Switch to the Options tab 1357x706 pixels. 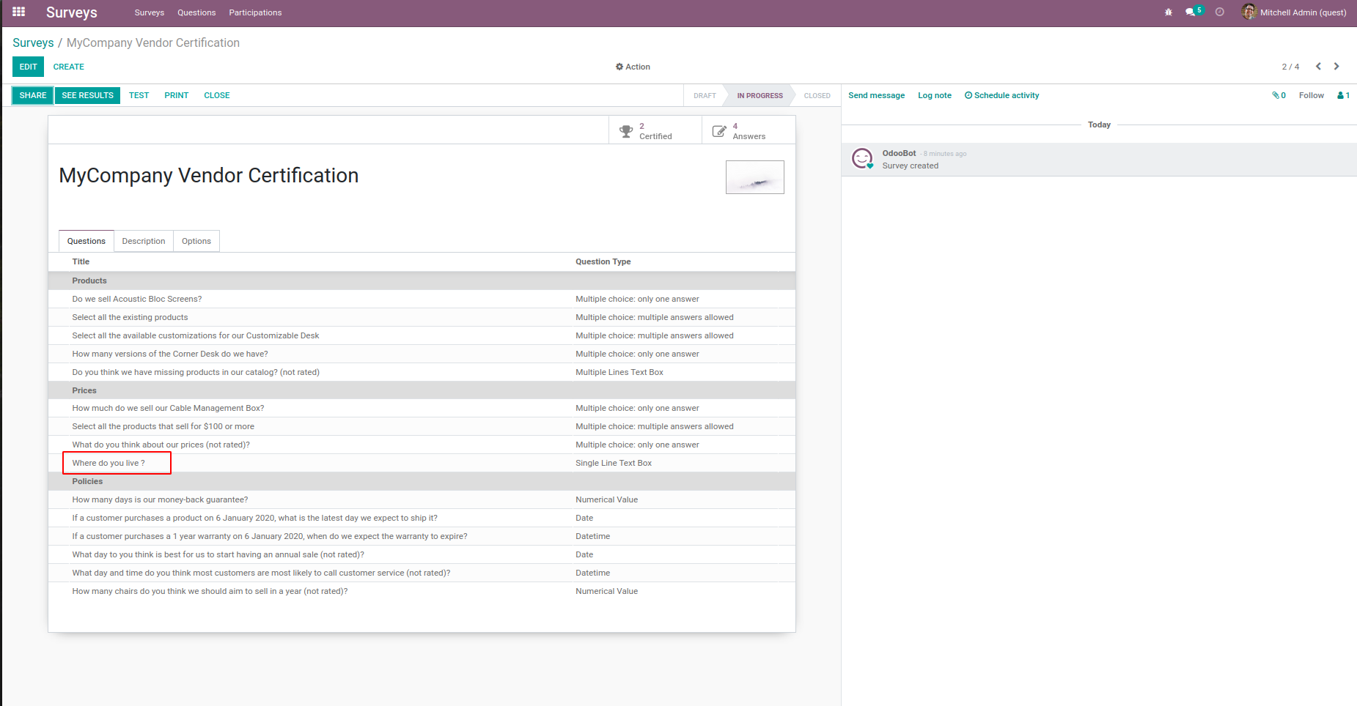(x=196, y=241)
